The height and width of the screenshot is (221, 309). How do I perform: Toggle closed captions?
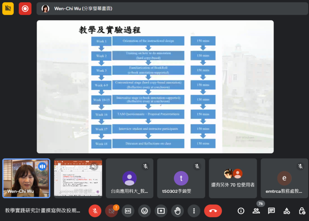128,211
